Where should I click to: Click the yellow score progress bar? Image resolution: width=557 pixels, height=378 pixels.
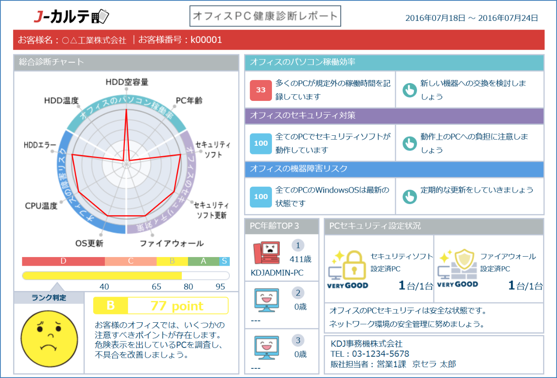coord(102,275)
